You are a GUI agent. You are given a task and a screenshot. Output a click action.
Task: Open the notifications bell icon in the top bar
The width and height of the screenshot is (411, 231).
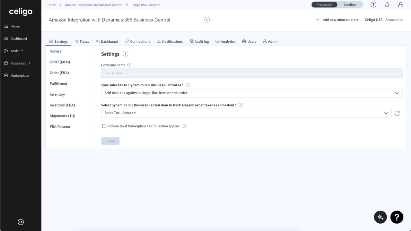coord(387,4)
